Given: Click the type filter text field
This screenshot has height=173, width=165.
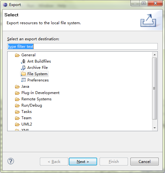Looking at the screenshot, I should click(x=82, y=47).
